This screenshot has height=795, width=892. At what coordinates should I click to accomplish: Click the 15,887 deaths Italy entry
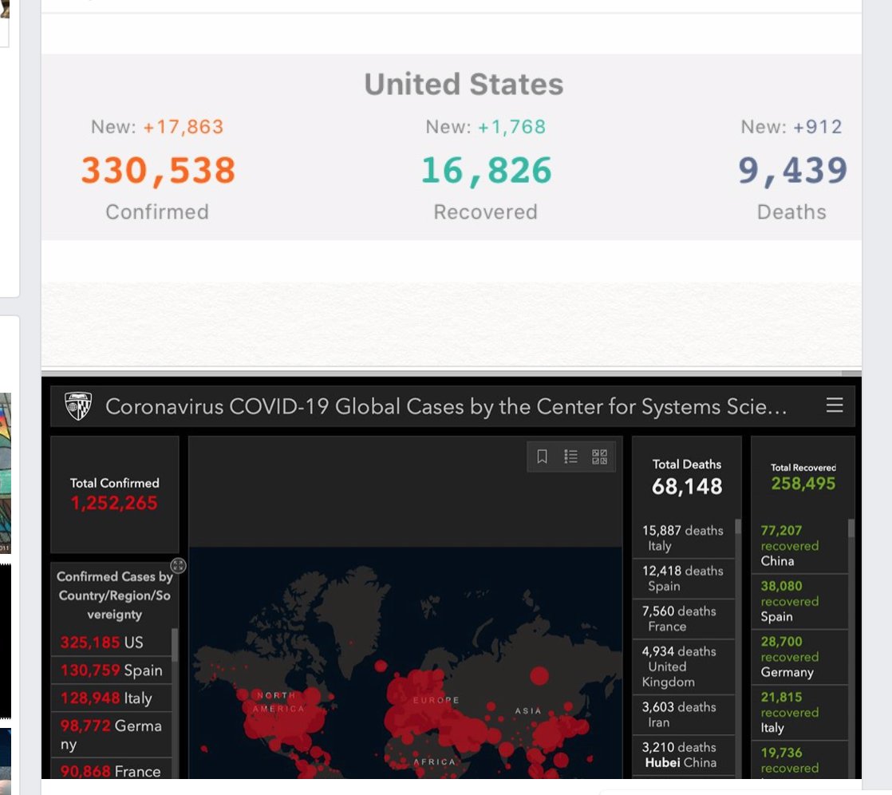(684, 538)
